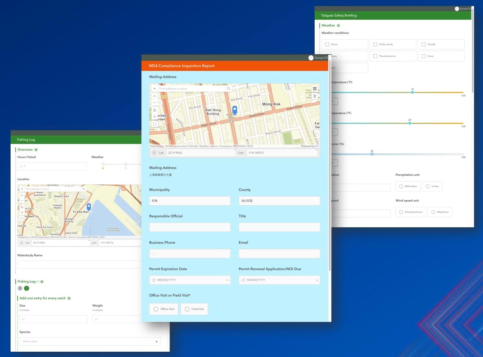
Task: Click location icon beside Fishing Log Lat
Action: click(22, 243)
